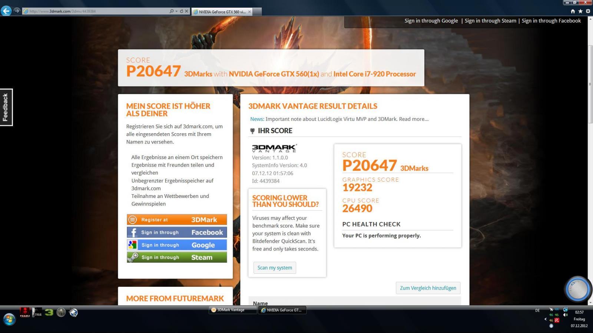Click the round grey emblem taskbar icon
The height and width of the screenshot is (333, 593).
pyautogui.click(x=61, y=312)
